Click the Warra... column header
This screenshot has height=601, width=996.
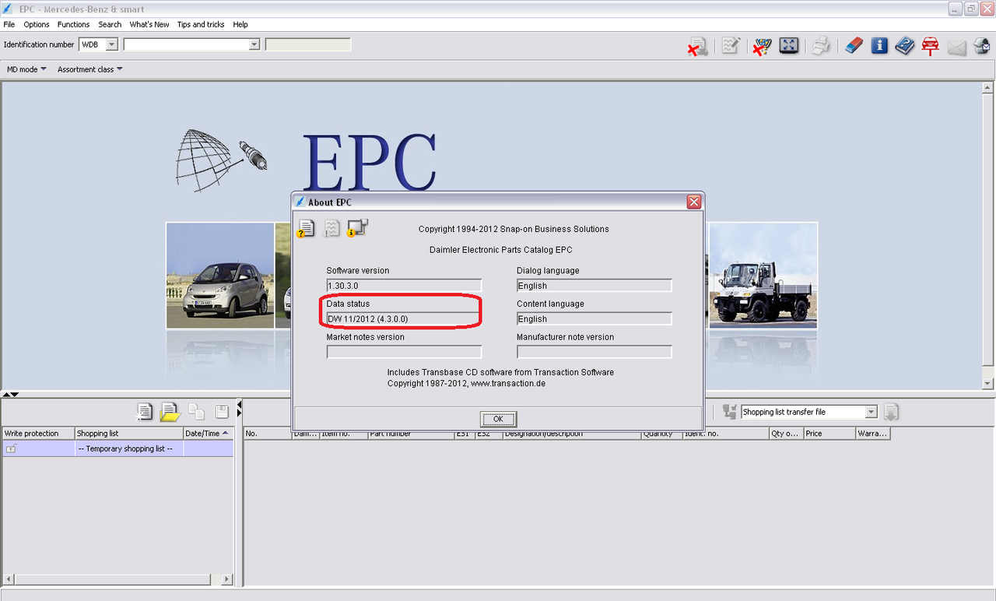[872, 434]
